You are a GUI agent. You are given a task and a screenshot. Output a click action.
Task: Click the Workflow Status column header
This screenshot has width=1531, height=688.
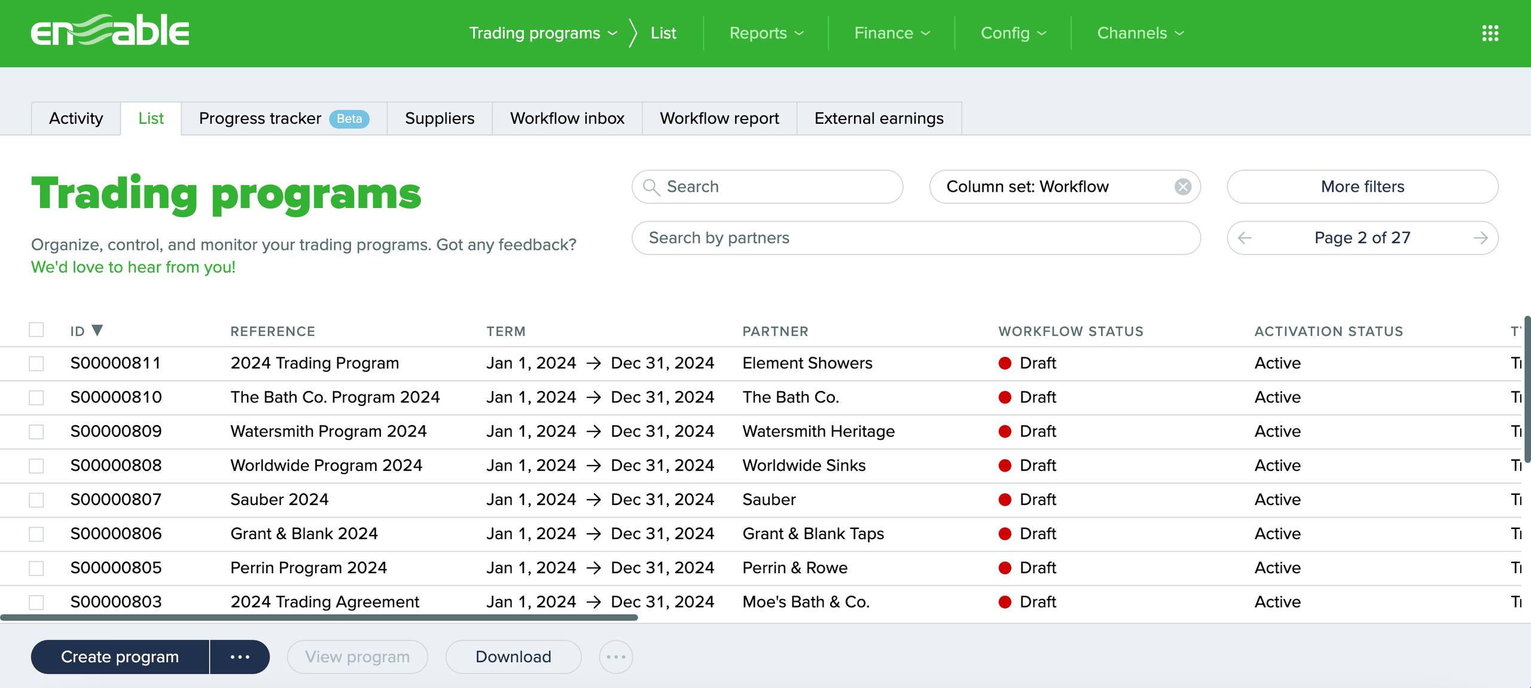pyautogui.click(x=1071, y=332)
